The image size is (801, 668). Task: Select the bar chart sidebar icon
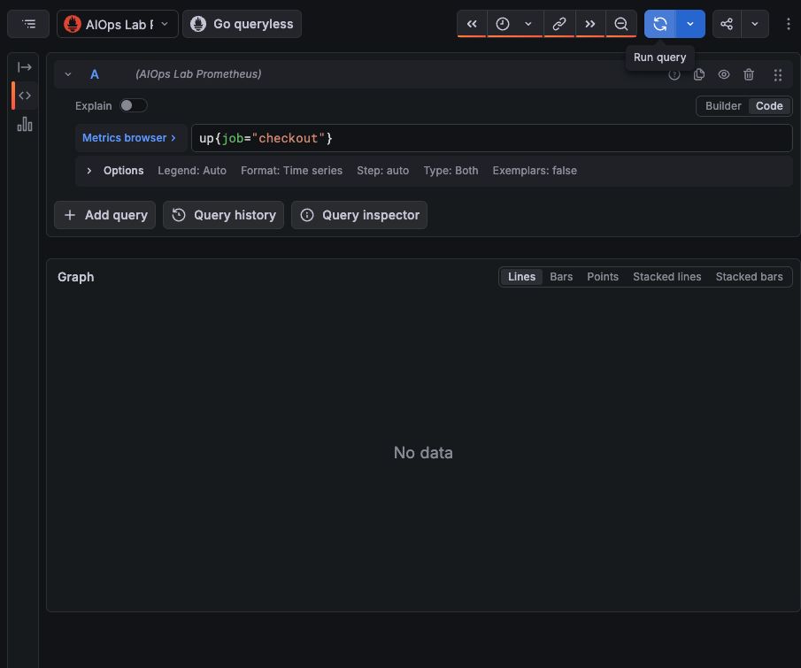click(25, 124)
